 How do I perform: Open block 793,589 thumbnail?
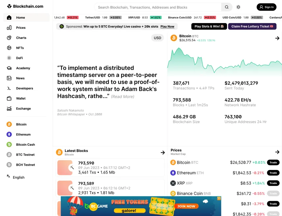[x=65, y=188]
